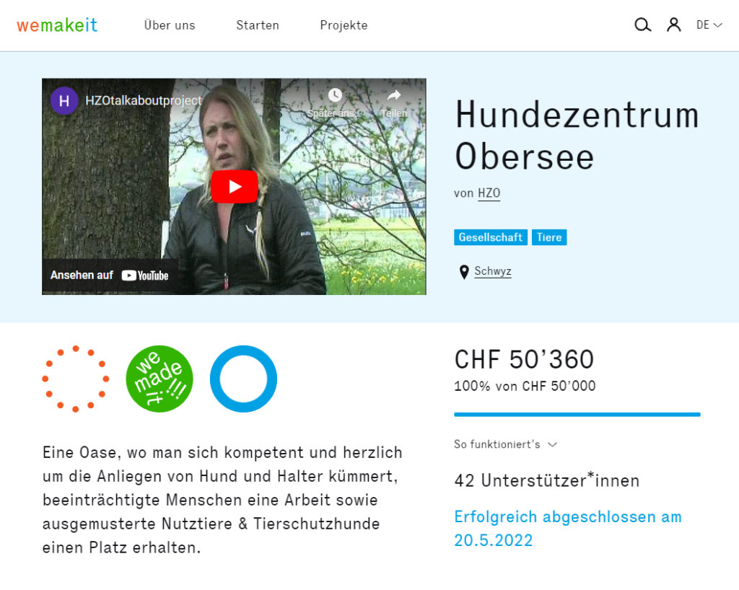Open the DE language dropdown
Image resolution: width=739 pixels, height=590 pixels.
(709, 25)
